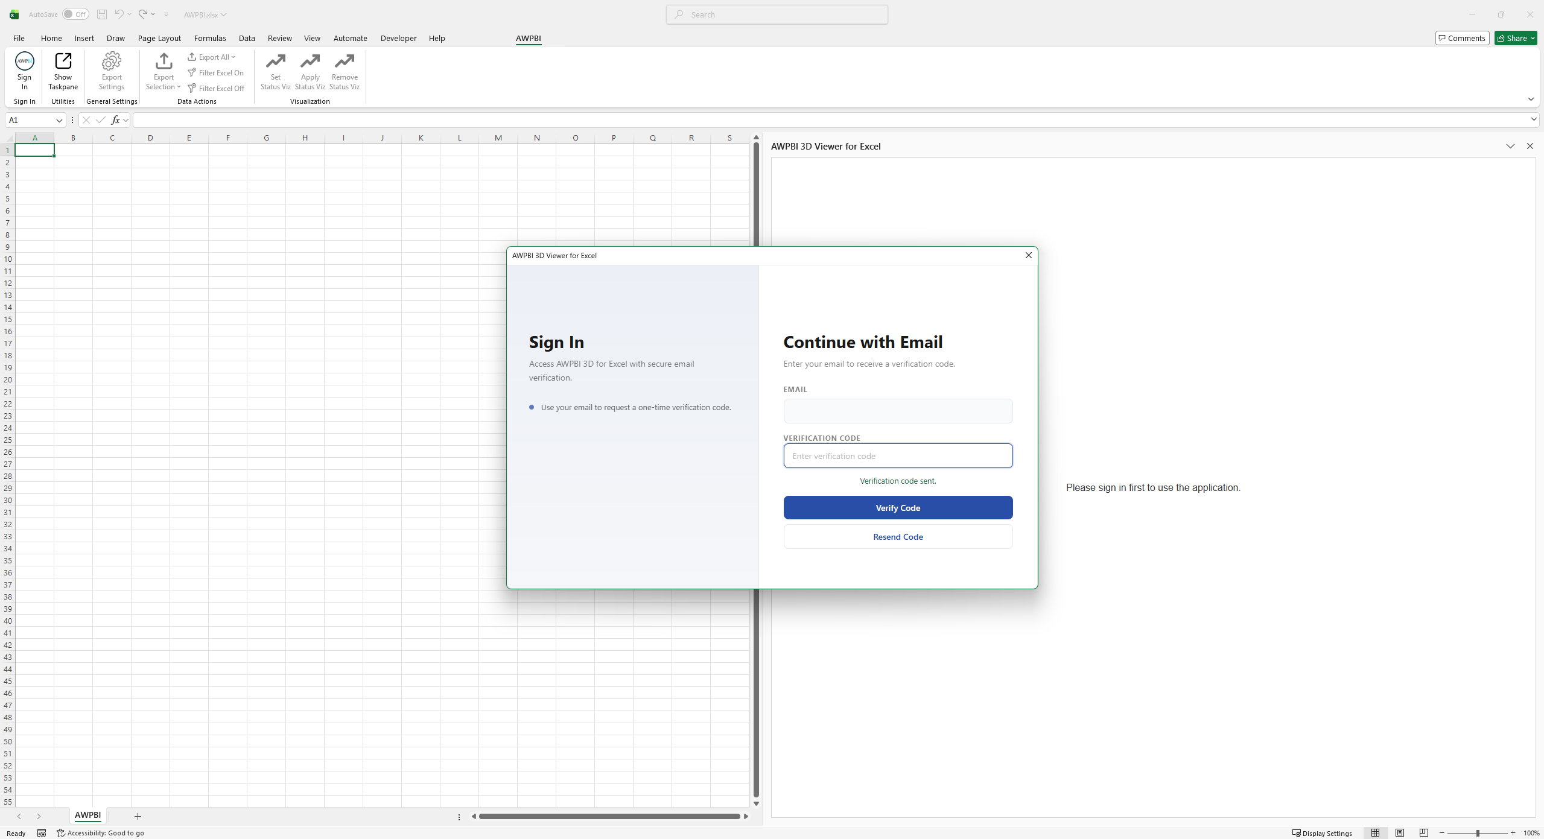The width and height of the screenshot is (1544, 839).
Task: Switch to Page Break Preview icon
Action: coord(1424,833)
